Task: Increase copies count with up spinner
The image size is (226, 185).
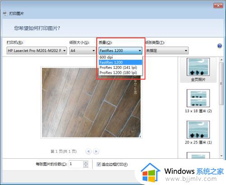Action: click(86, 162)
